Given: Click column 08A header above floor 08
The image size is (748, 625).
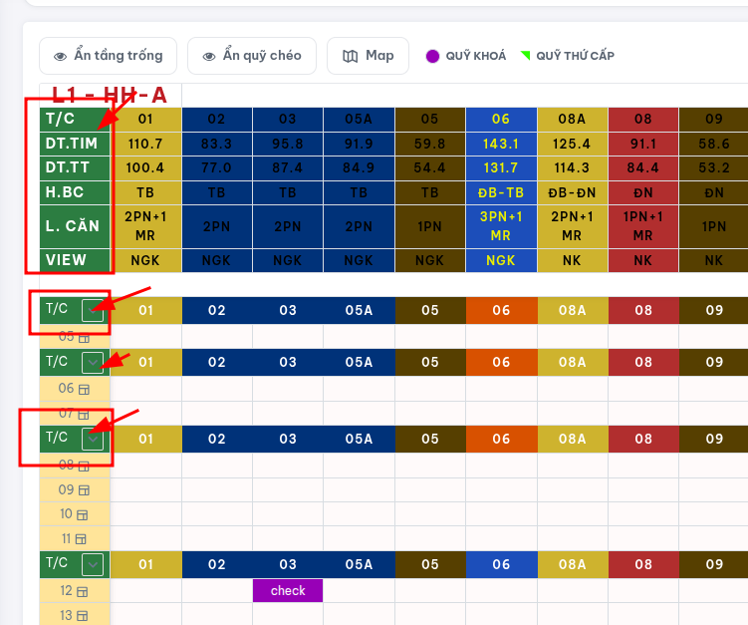Looking at the screenshot, I should coord(573,439).
